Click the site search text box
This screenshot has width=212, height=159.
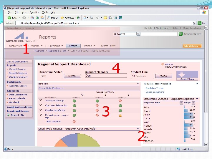coord(159,34)
